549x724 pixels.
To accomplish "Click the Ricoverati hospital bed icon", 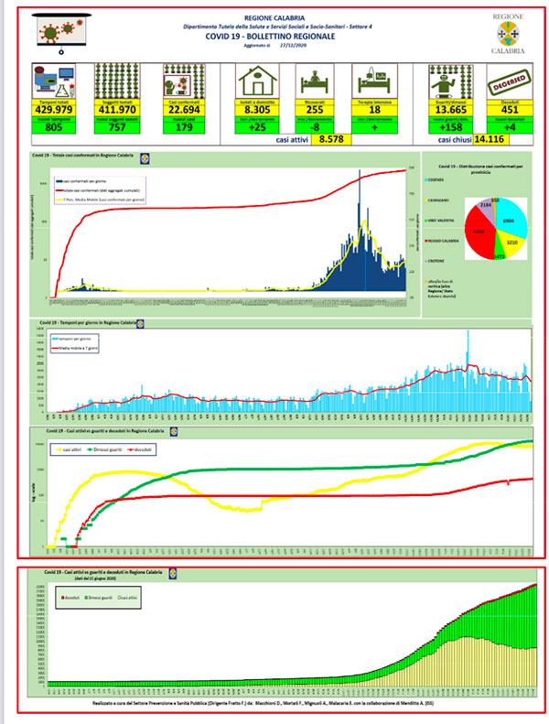I will coord(315,81).
